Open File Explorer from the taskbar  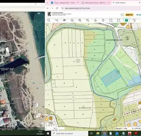point(98,133)
